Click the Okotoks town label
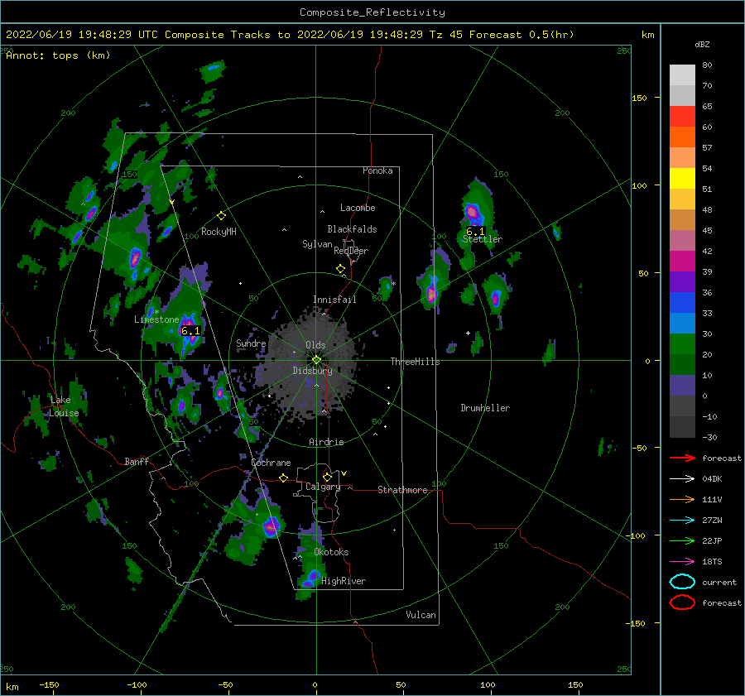This screenshot has width=745, height=696. click(331, 552)
